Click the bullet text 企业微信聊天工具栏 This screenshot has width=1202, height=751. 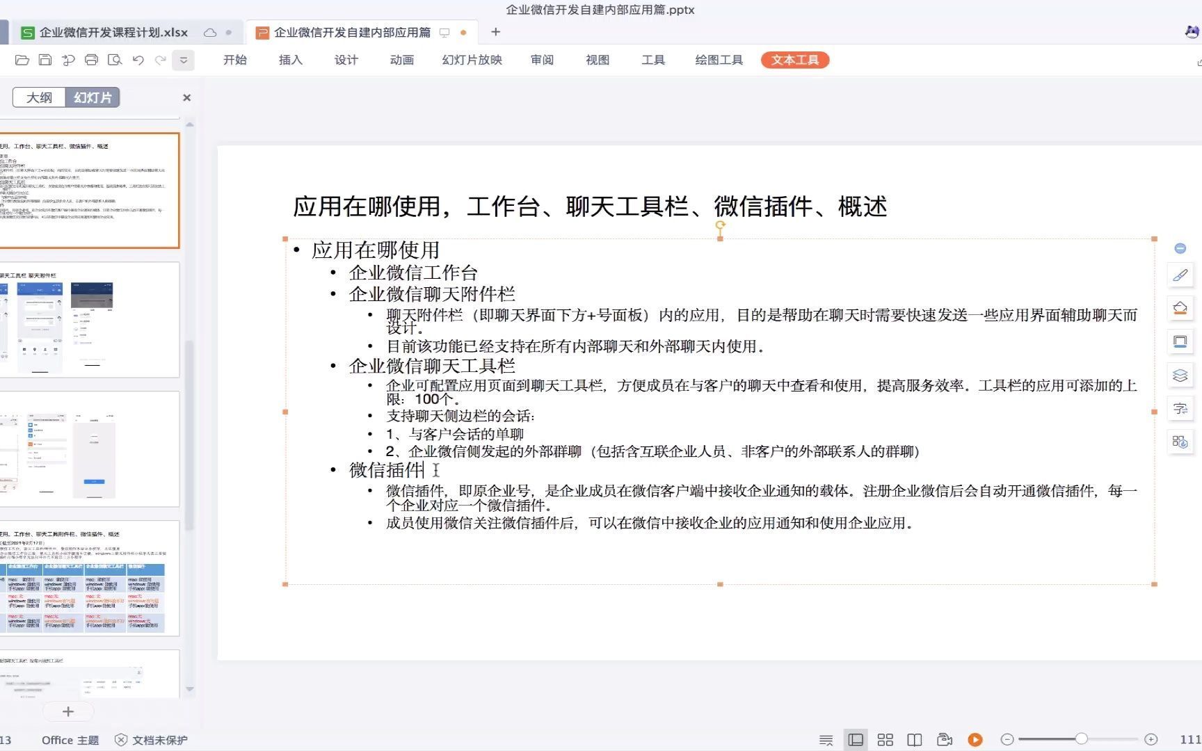click(432, 366)
